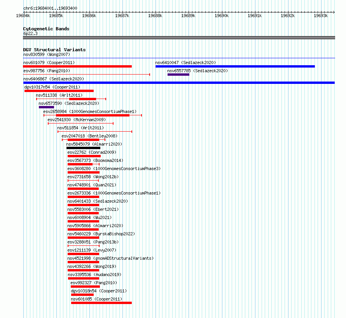Click the DGV Structural Variants track title
Screen dimensions: 346x318
[x=54, y=50]
